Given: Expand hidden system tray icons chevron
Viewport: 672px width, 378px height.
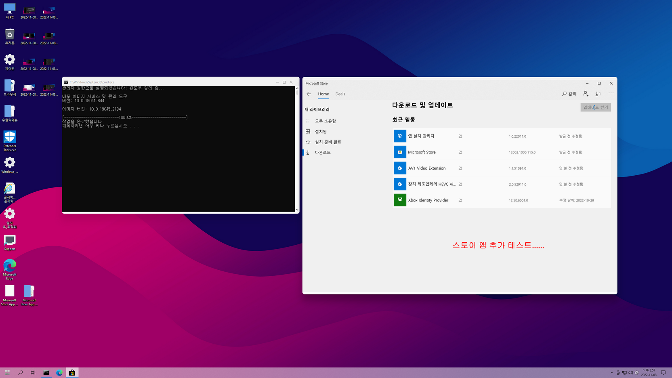Looking at the screenshot, I should [612, 373].
